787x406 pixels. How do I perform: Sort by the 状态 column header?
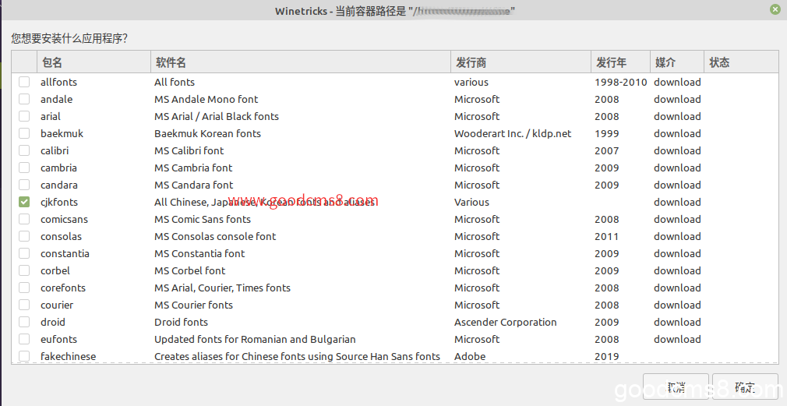coord(741,62)
